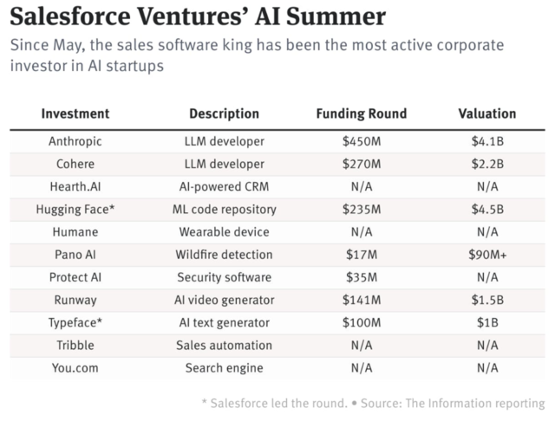Click the Funding Round column header
Image resolution: width=555 pixels, height=421 pixels.
(x=361, y=113)
